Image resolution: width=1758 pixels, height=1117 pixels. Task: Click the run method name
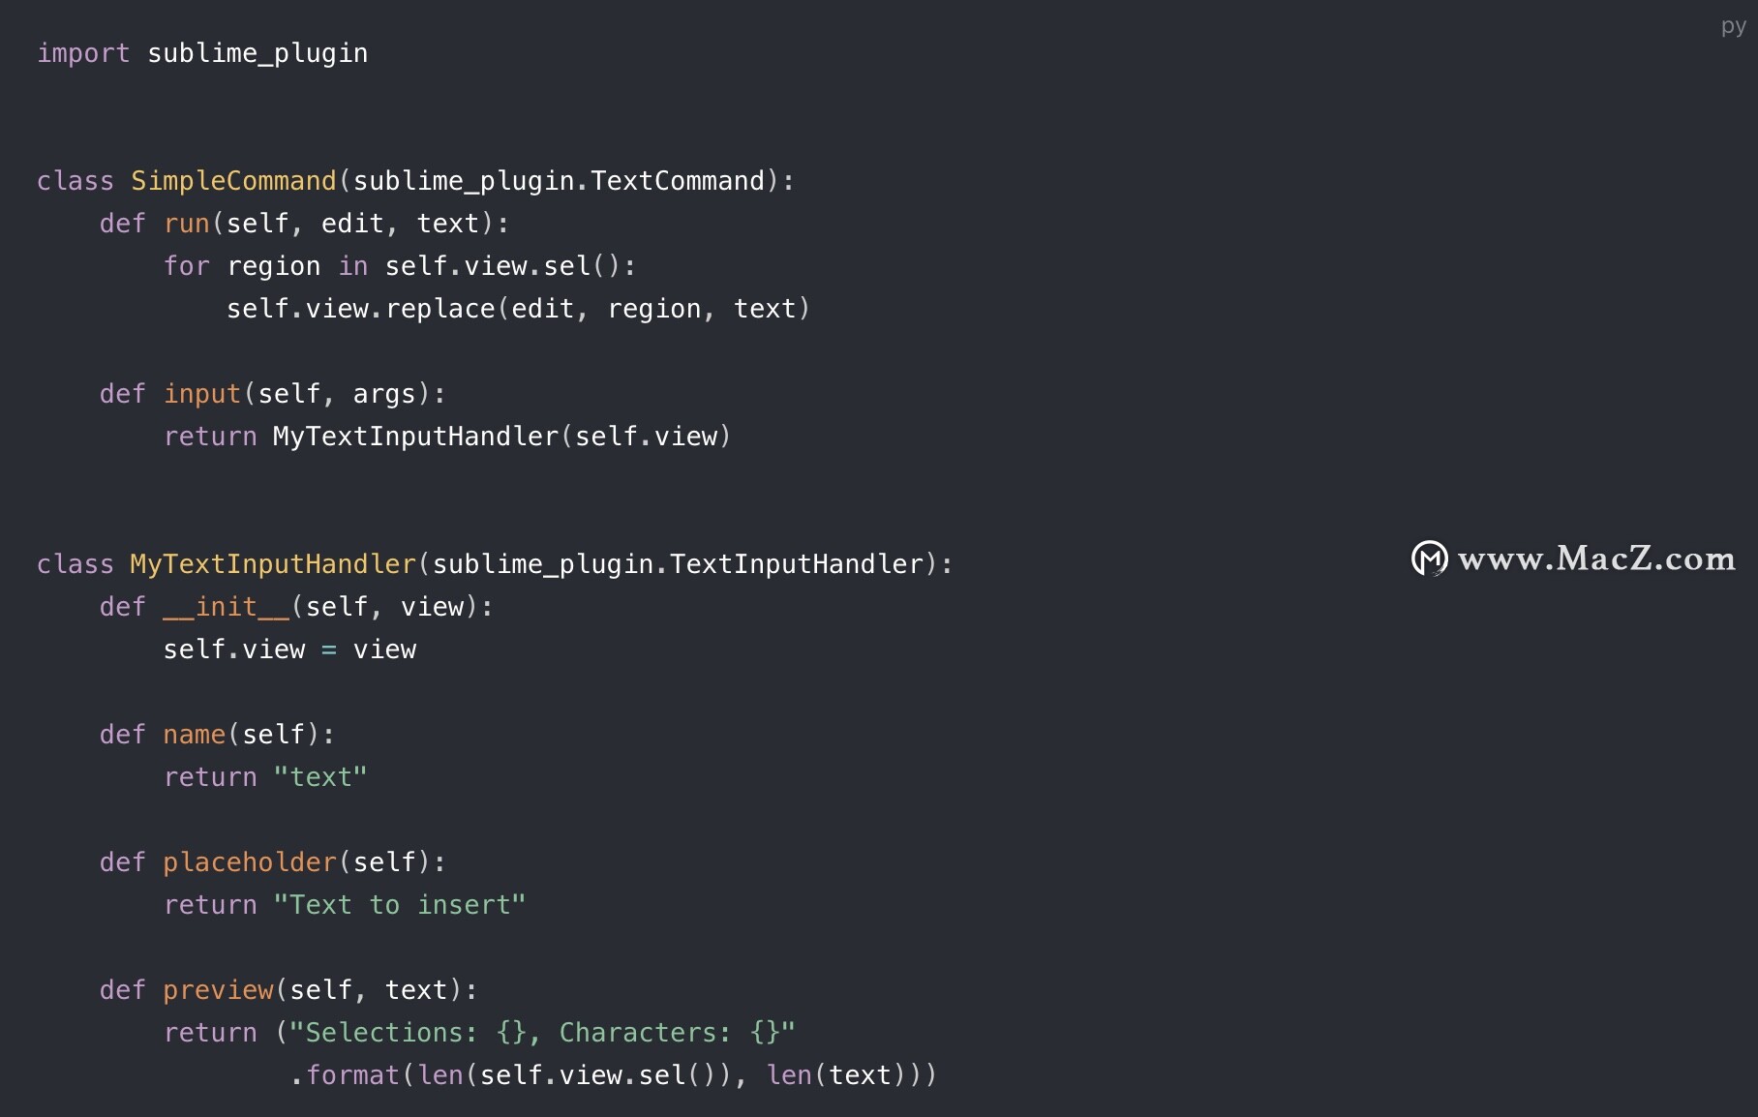[x=187, y=224]
